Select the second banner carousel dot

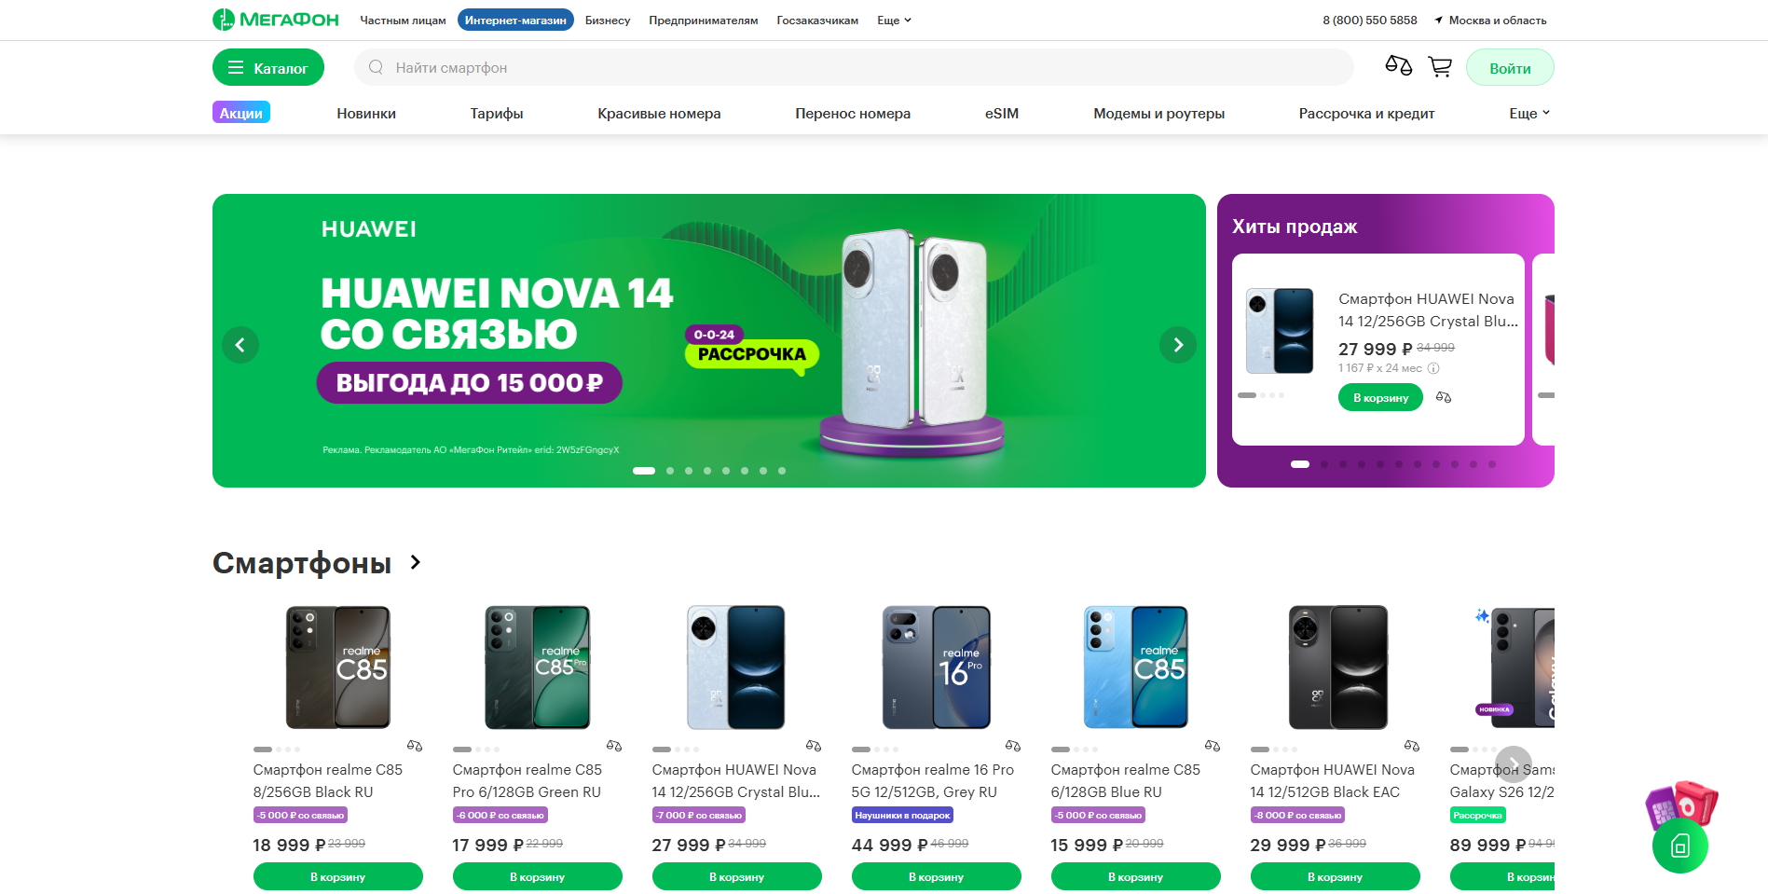[x=670, y=471]
